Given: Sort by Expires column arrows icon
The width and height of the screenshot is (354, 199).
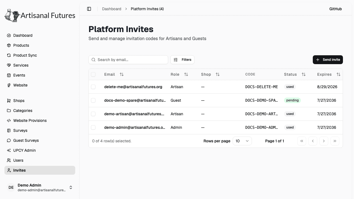Looking at the screenshot, I should [339, 74].
